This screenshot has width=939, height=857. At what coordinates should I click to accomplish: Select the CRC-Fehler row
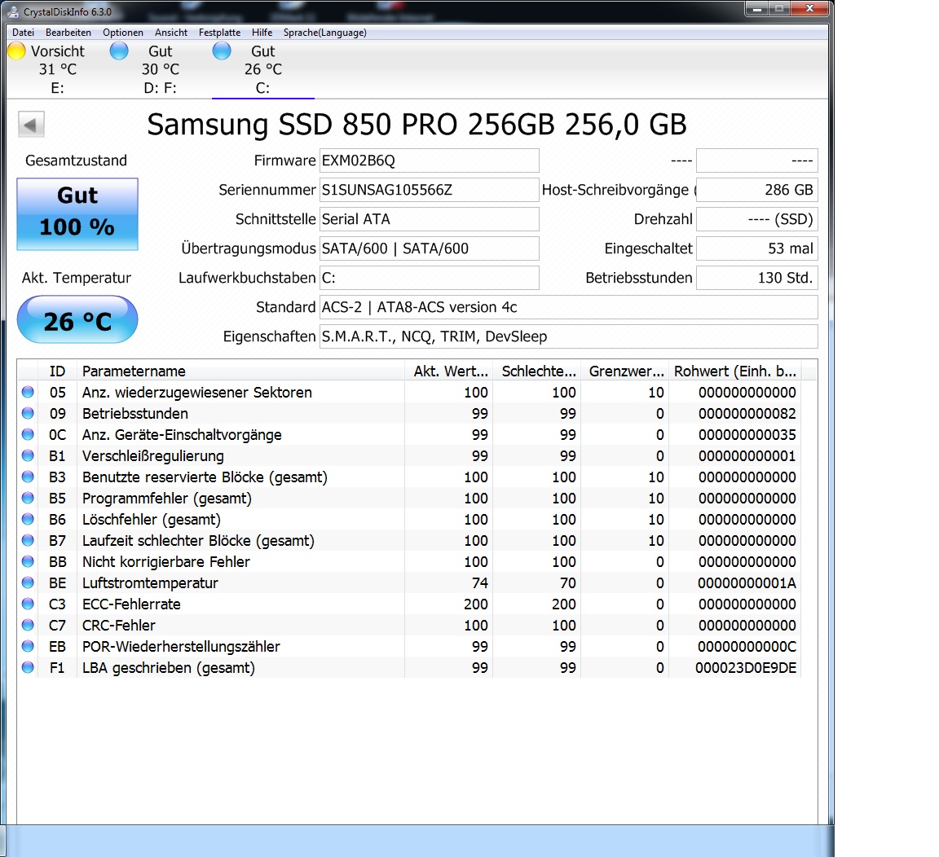point(409,626)
